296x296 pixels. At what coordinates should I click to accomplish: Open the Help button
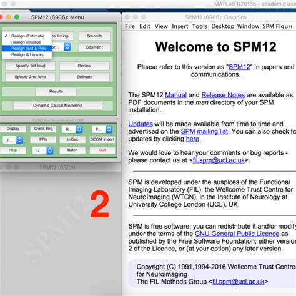tap(13, 150)
